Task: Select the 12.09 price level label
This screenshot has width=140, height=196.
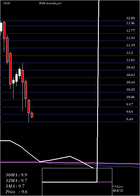Action: coord(130,18)
